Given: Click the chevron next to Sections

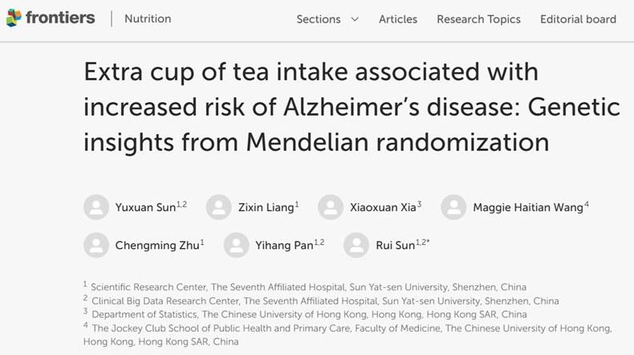Looking at the screenshot, I should 355,19.
